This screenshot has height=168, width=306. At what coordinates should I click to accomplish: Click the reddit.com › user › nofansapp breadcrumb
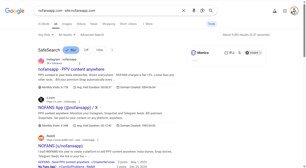71,140
